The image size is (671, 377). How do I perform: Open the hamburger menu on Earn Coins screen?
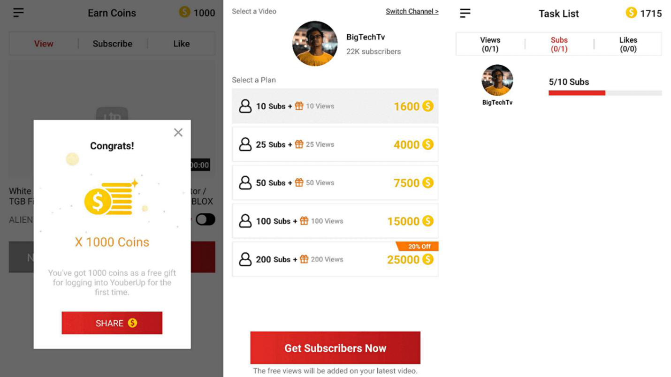point(18,13)
